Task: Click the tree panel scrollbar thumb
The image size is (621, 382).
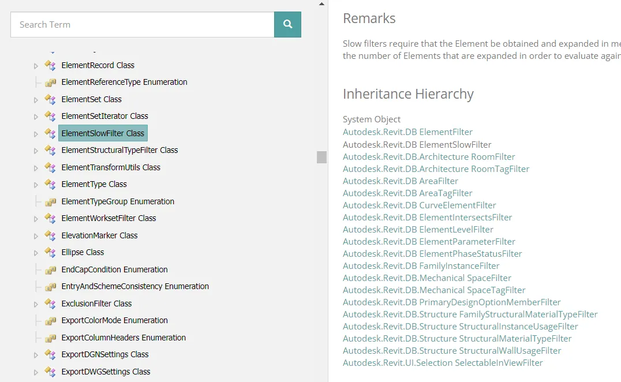Action: (x=321, y=157)
